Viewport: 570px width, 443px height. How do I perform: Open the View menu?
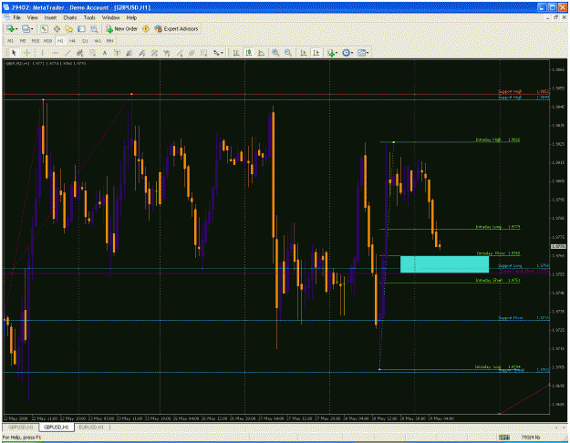32,17
